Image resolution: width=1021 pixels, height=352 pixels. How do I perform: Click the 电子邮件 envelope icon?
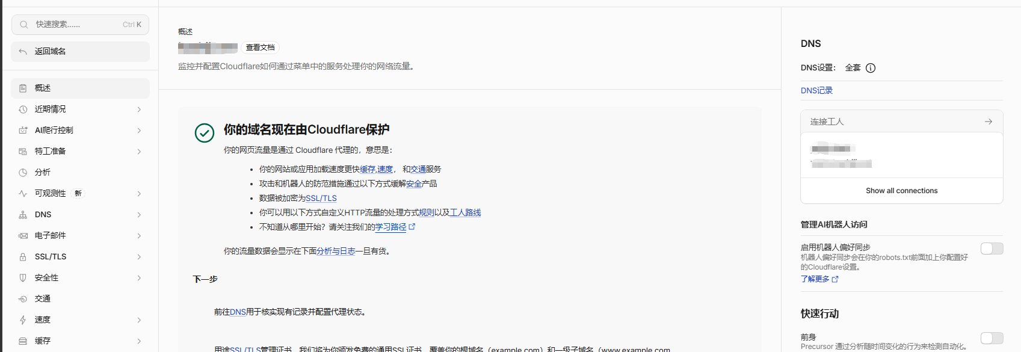[23, 236]
